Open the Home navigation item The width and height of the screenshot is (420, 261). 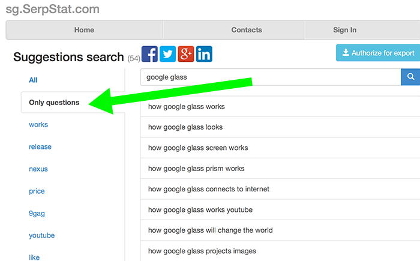[84, 30]
